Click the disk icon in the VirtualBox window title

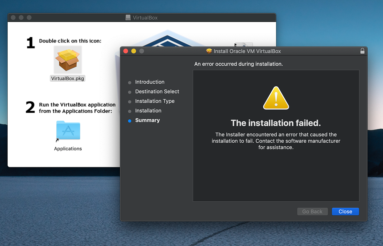click(x=128, y=18)
